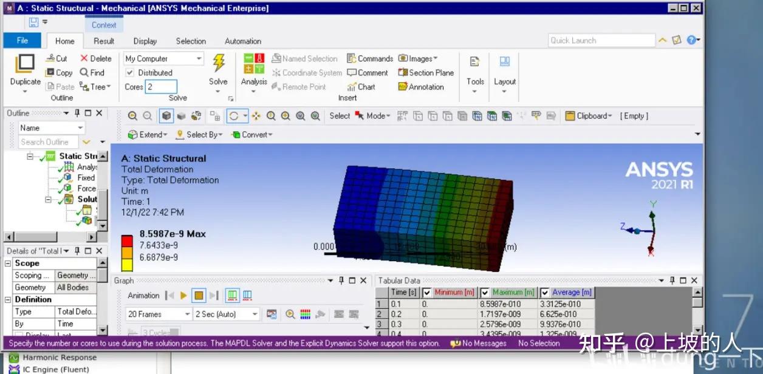Click the Solve lightning bolt icon
The width and height of the screenshot is (763, 374).
tap(219, 64)
